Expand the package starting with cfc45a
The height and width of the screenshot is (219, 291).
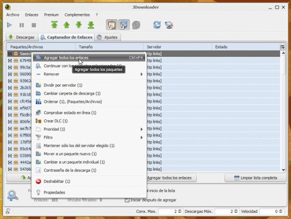click(x=10, y=101)
